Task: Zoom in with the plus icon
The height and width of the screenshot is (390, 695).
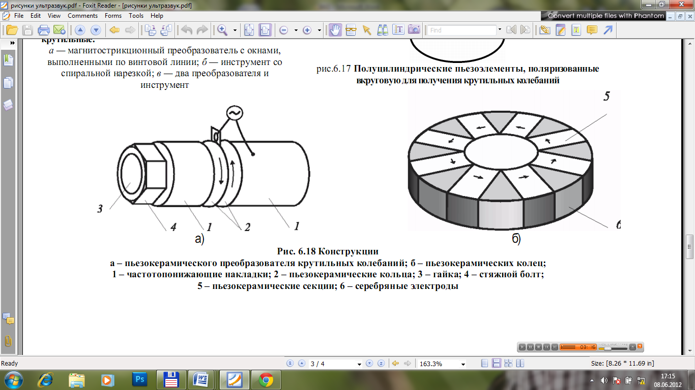Action: pos(307,30)
